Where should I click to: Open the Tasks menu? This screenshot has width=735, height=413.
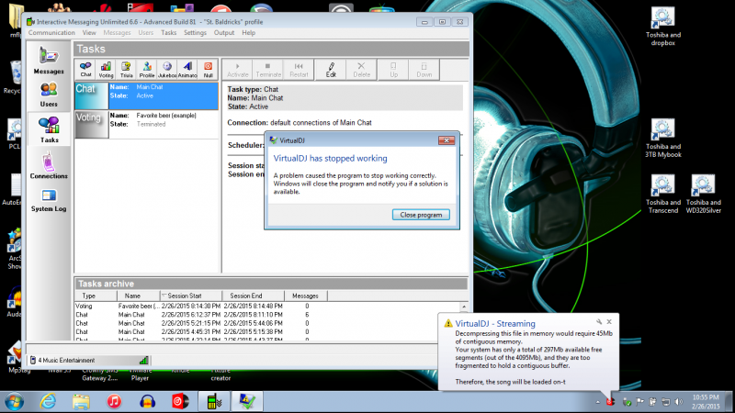pyautogui.click(x=169, y=33)
